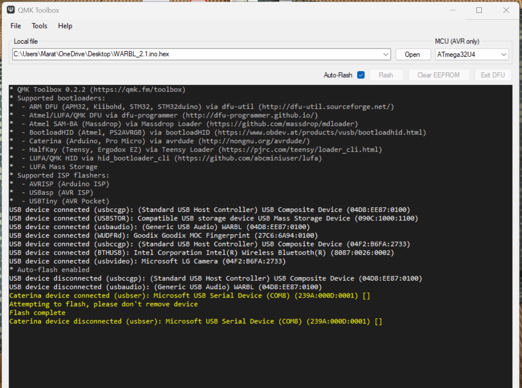This screenshot has width=522, height=388.
Task: Disable the Auto-Flash checkbox
Action: tap(360, 75)
